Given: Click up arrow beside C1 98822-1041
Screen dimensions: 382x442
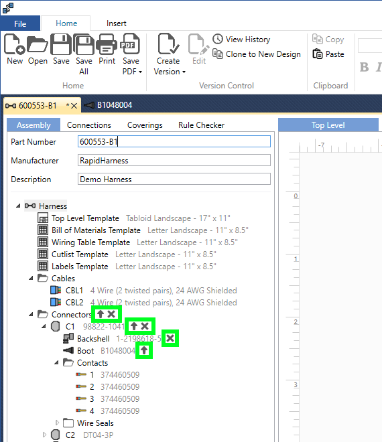Looking at the screenshot, I should pos(134,326).
